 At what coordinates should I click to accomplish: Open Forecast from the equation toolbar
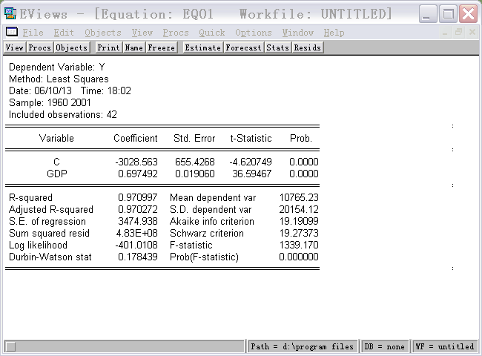[243, 47]
